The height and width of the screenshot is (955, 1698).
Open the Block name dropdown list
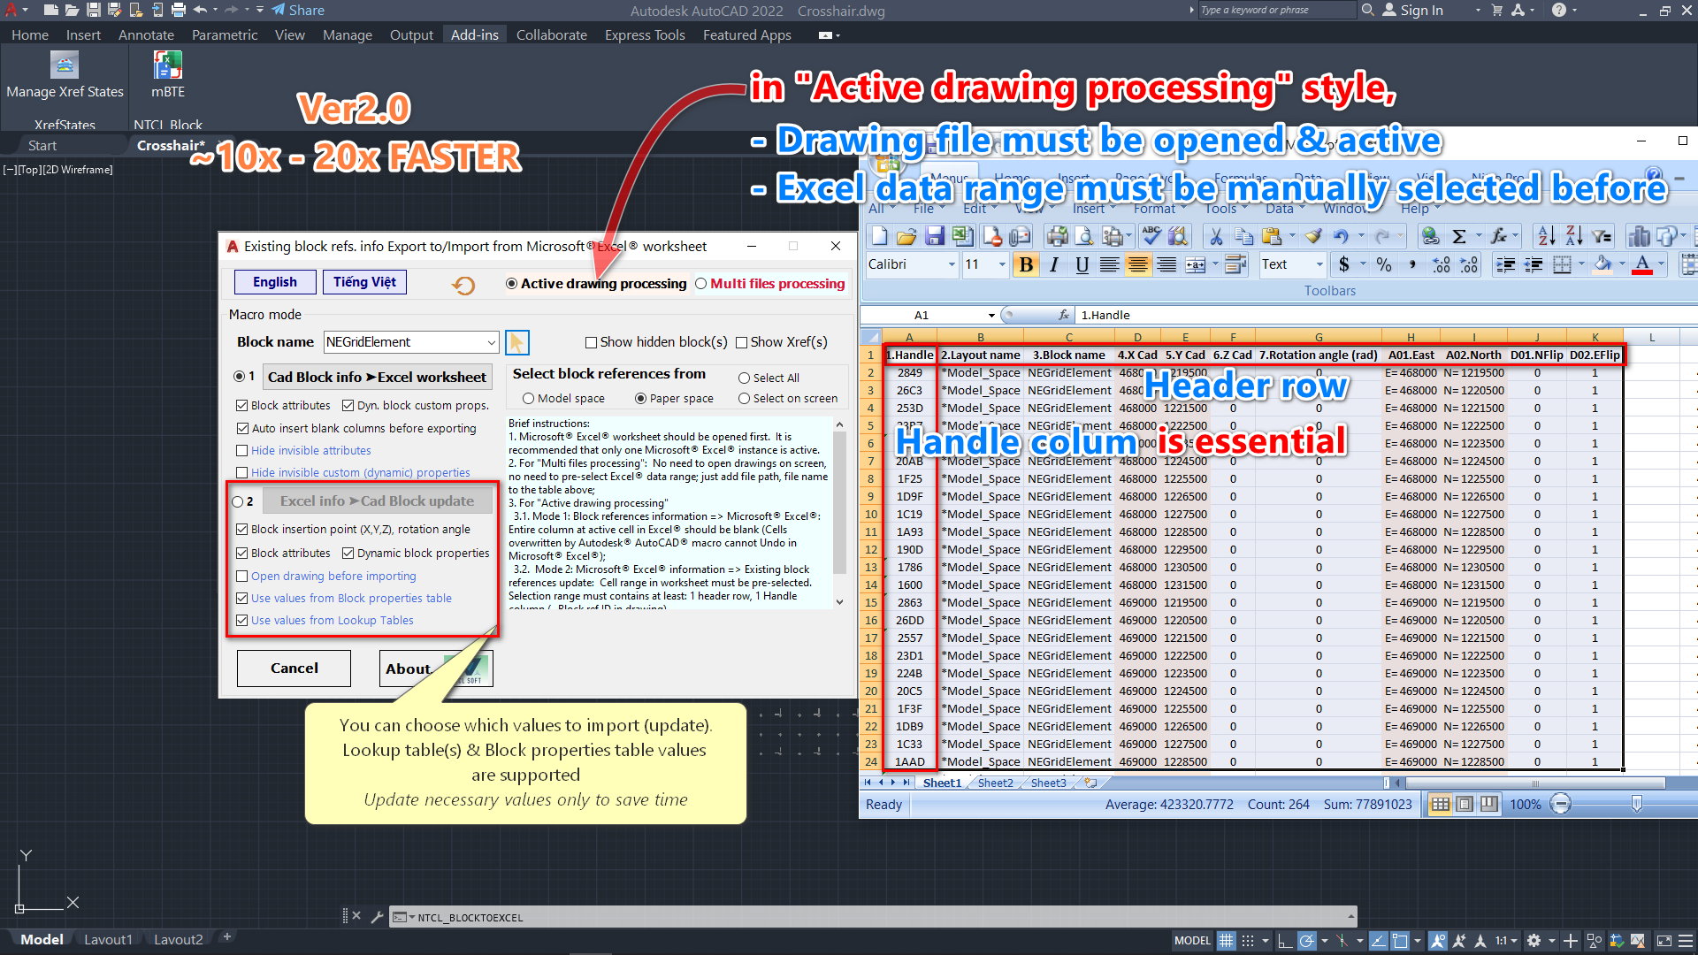492,342
